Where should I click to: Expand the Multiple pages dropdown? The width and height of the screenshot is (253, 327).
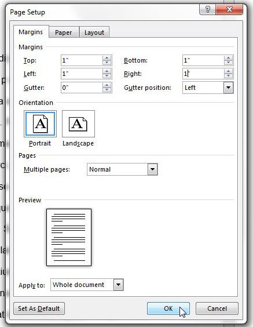(x=153, y=169)
